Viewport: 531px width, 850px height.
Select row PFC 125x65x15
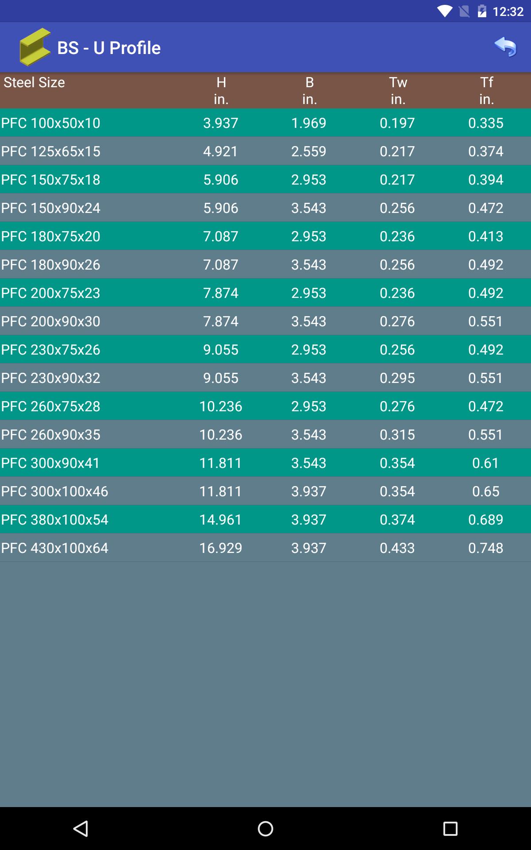[265, 151]
